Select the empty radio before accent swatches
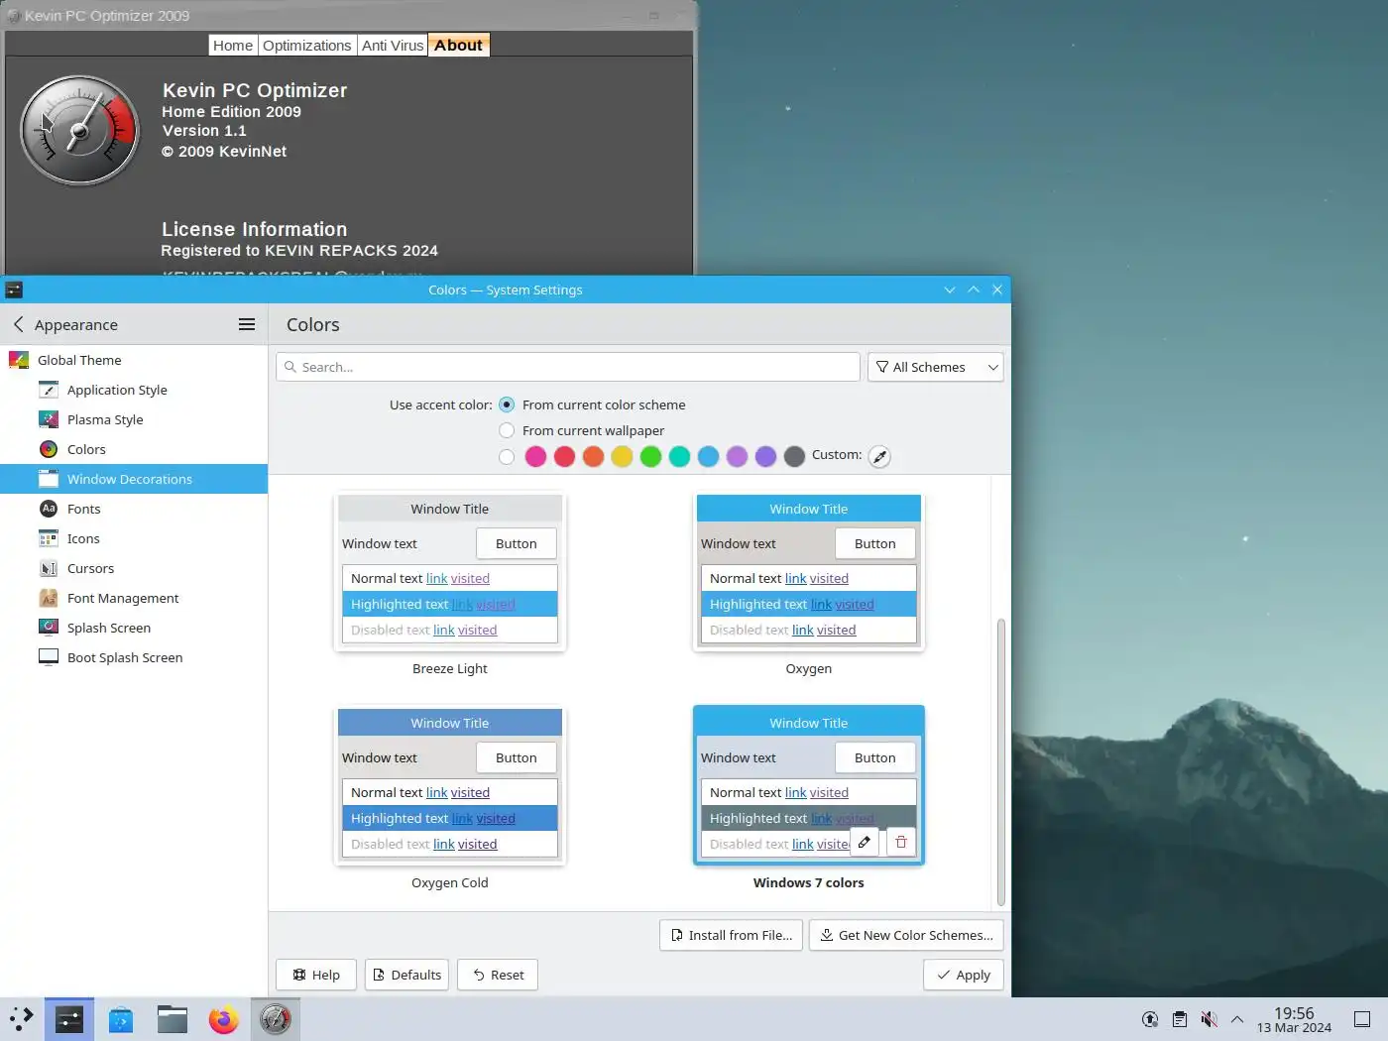This screenshot has width=1388, height=1041. point(507,456)
